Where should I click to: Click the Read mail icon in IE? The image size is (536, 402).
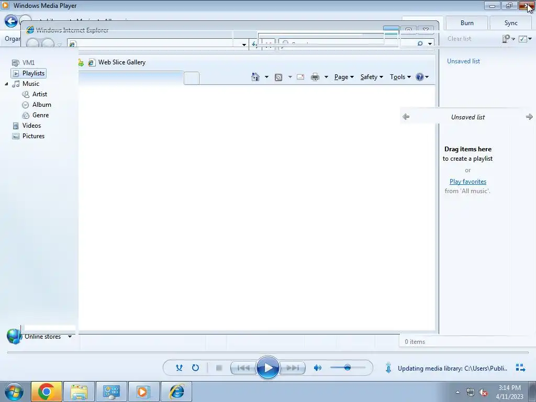coord(300,77)
